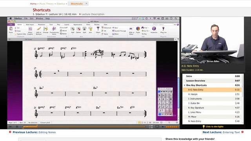Click the Paste icon in Clipboard group
251x141 pixels.
11,29
